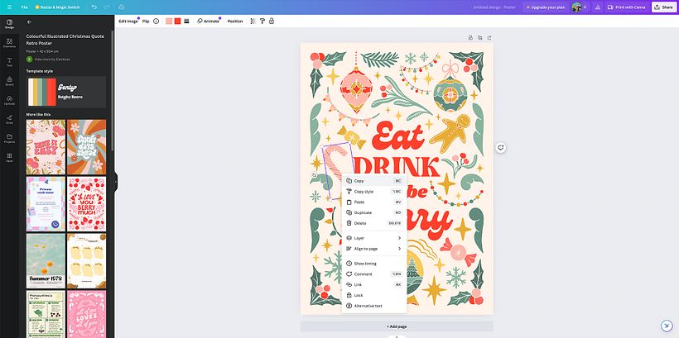Choose Copy from context menu
679x338 pixels.
374,181
